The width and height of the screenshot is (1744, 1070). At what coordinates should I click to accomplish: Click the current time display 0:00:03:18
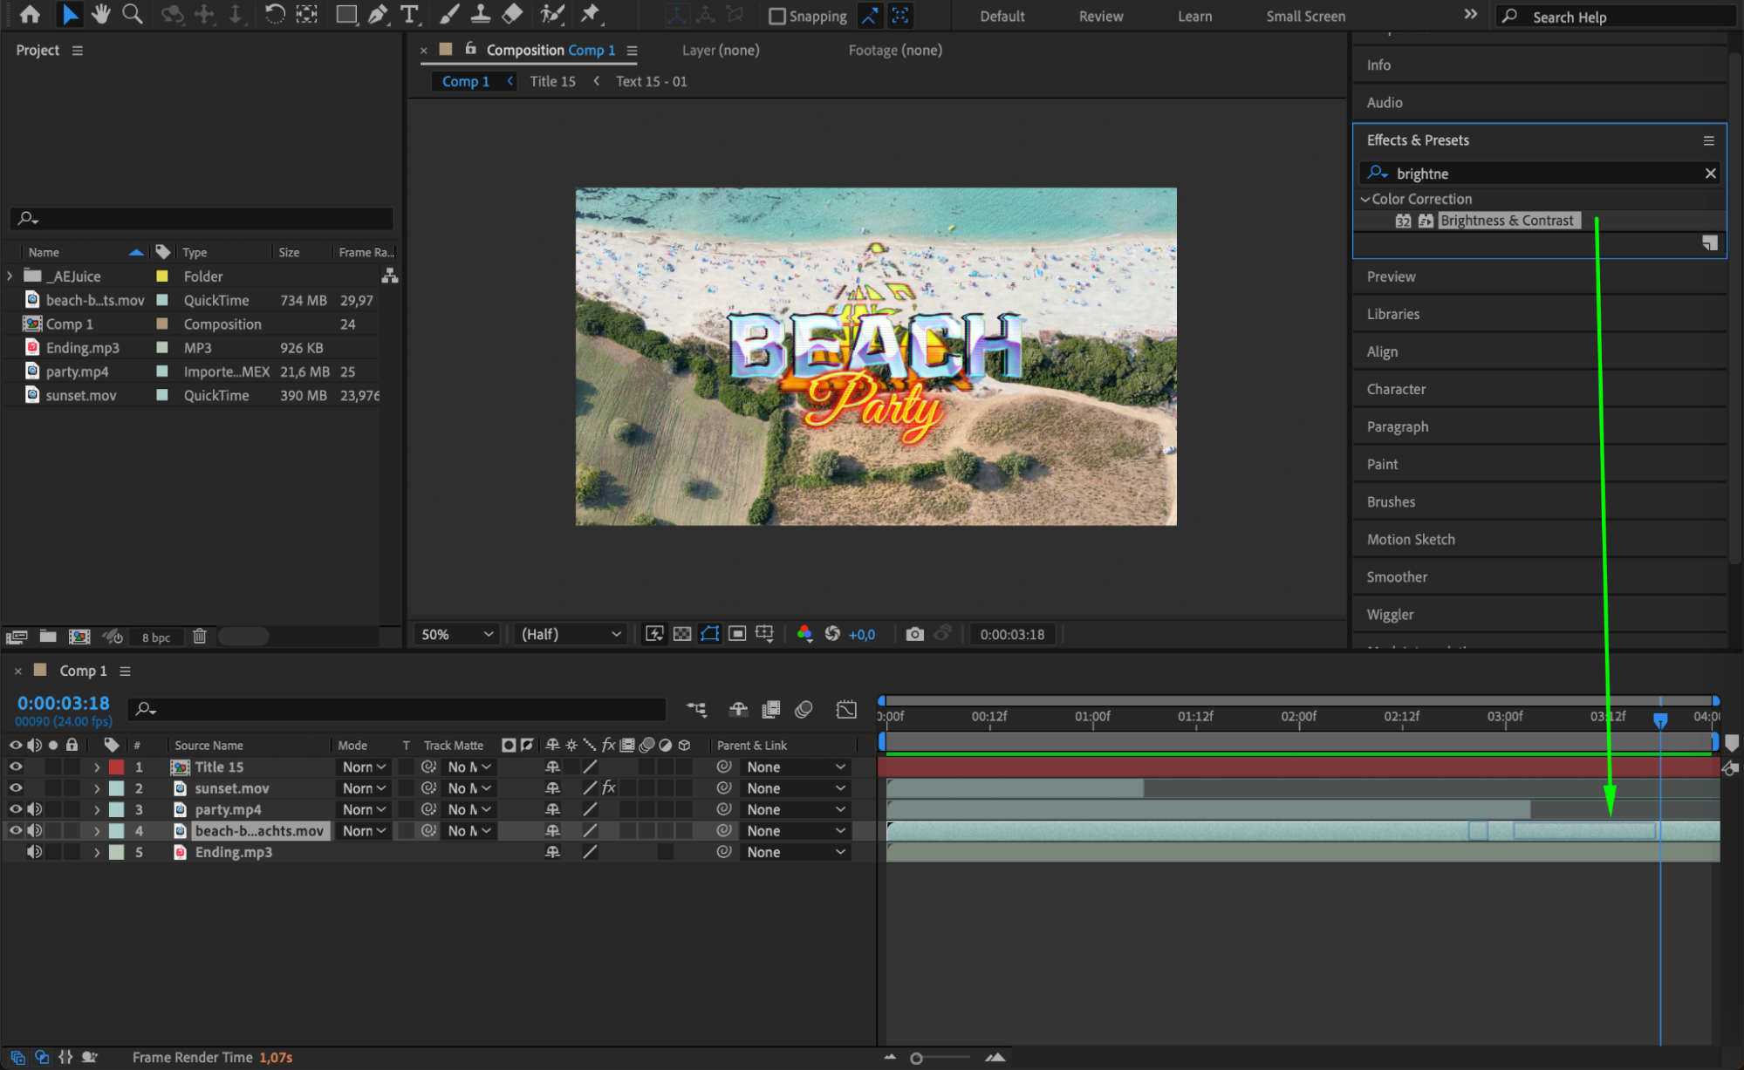[x=64, y=703]
